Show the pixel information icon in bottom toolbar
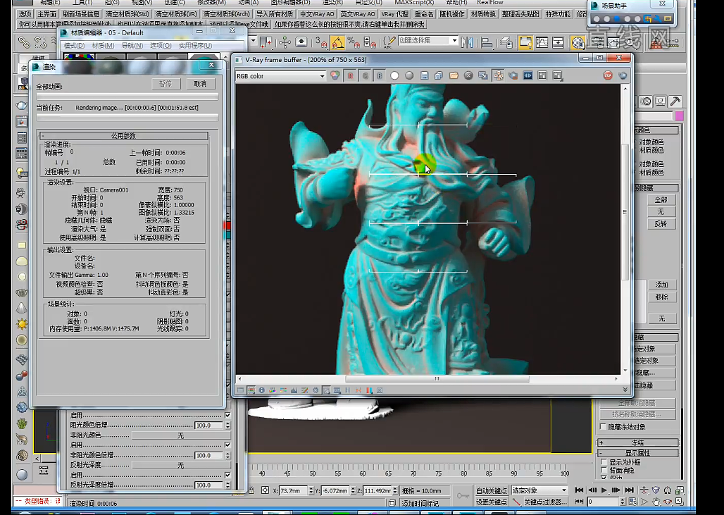This screenshot has height=515, width=724. point(262,390)
